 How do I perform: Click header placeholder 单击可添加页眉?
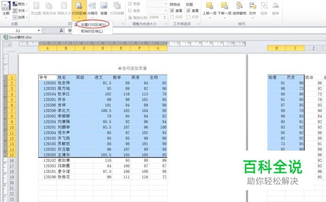pyautogui.click(x=132, y=68)
